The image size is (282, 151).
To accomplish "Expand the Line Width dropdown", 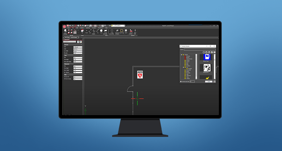I will tap(78, 51).
